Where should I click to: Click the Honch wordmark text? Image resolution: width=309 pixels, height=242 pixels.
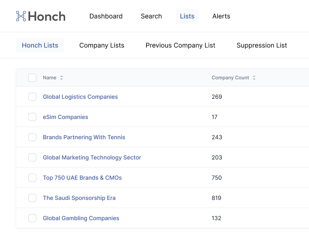click(47, 16)
